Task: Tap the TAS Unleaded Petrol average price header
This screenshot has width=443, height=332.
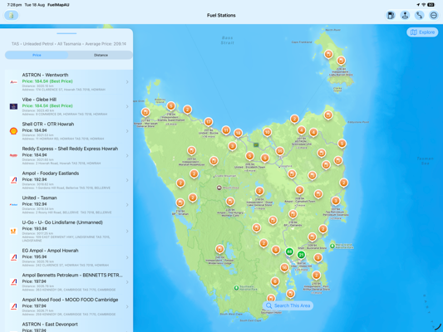Action: point(69,44)
